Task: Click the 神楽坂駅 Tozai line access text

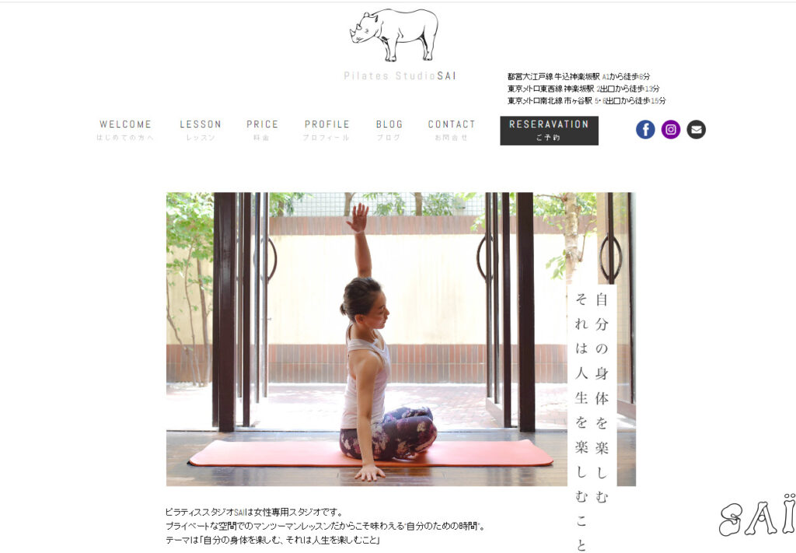Action: point(583,89)
